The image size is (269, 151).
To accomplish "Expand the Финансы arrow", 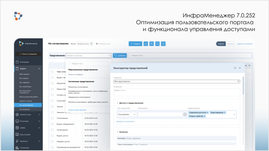I will coord(39,141).
